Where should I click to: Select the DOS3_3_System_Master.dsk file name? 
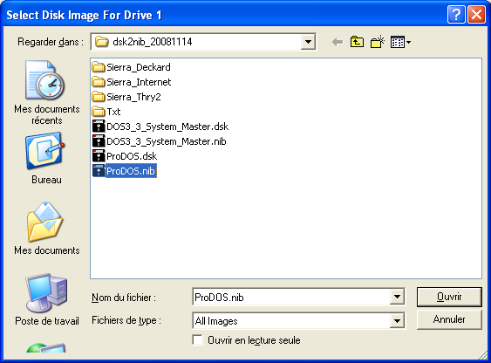[x=167, y=127]
